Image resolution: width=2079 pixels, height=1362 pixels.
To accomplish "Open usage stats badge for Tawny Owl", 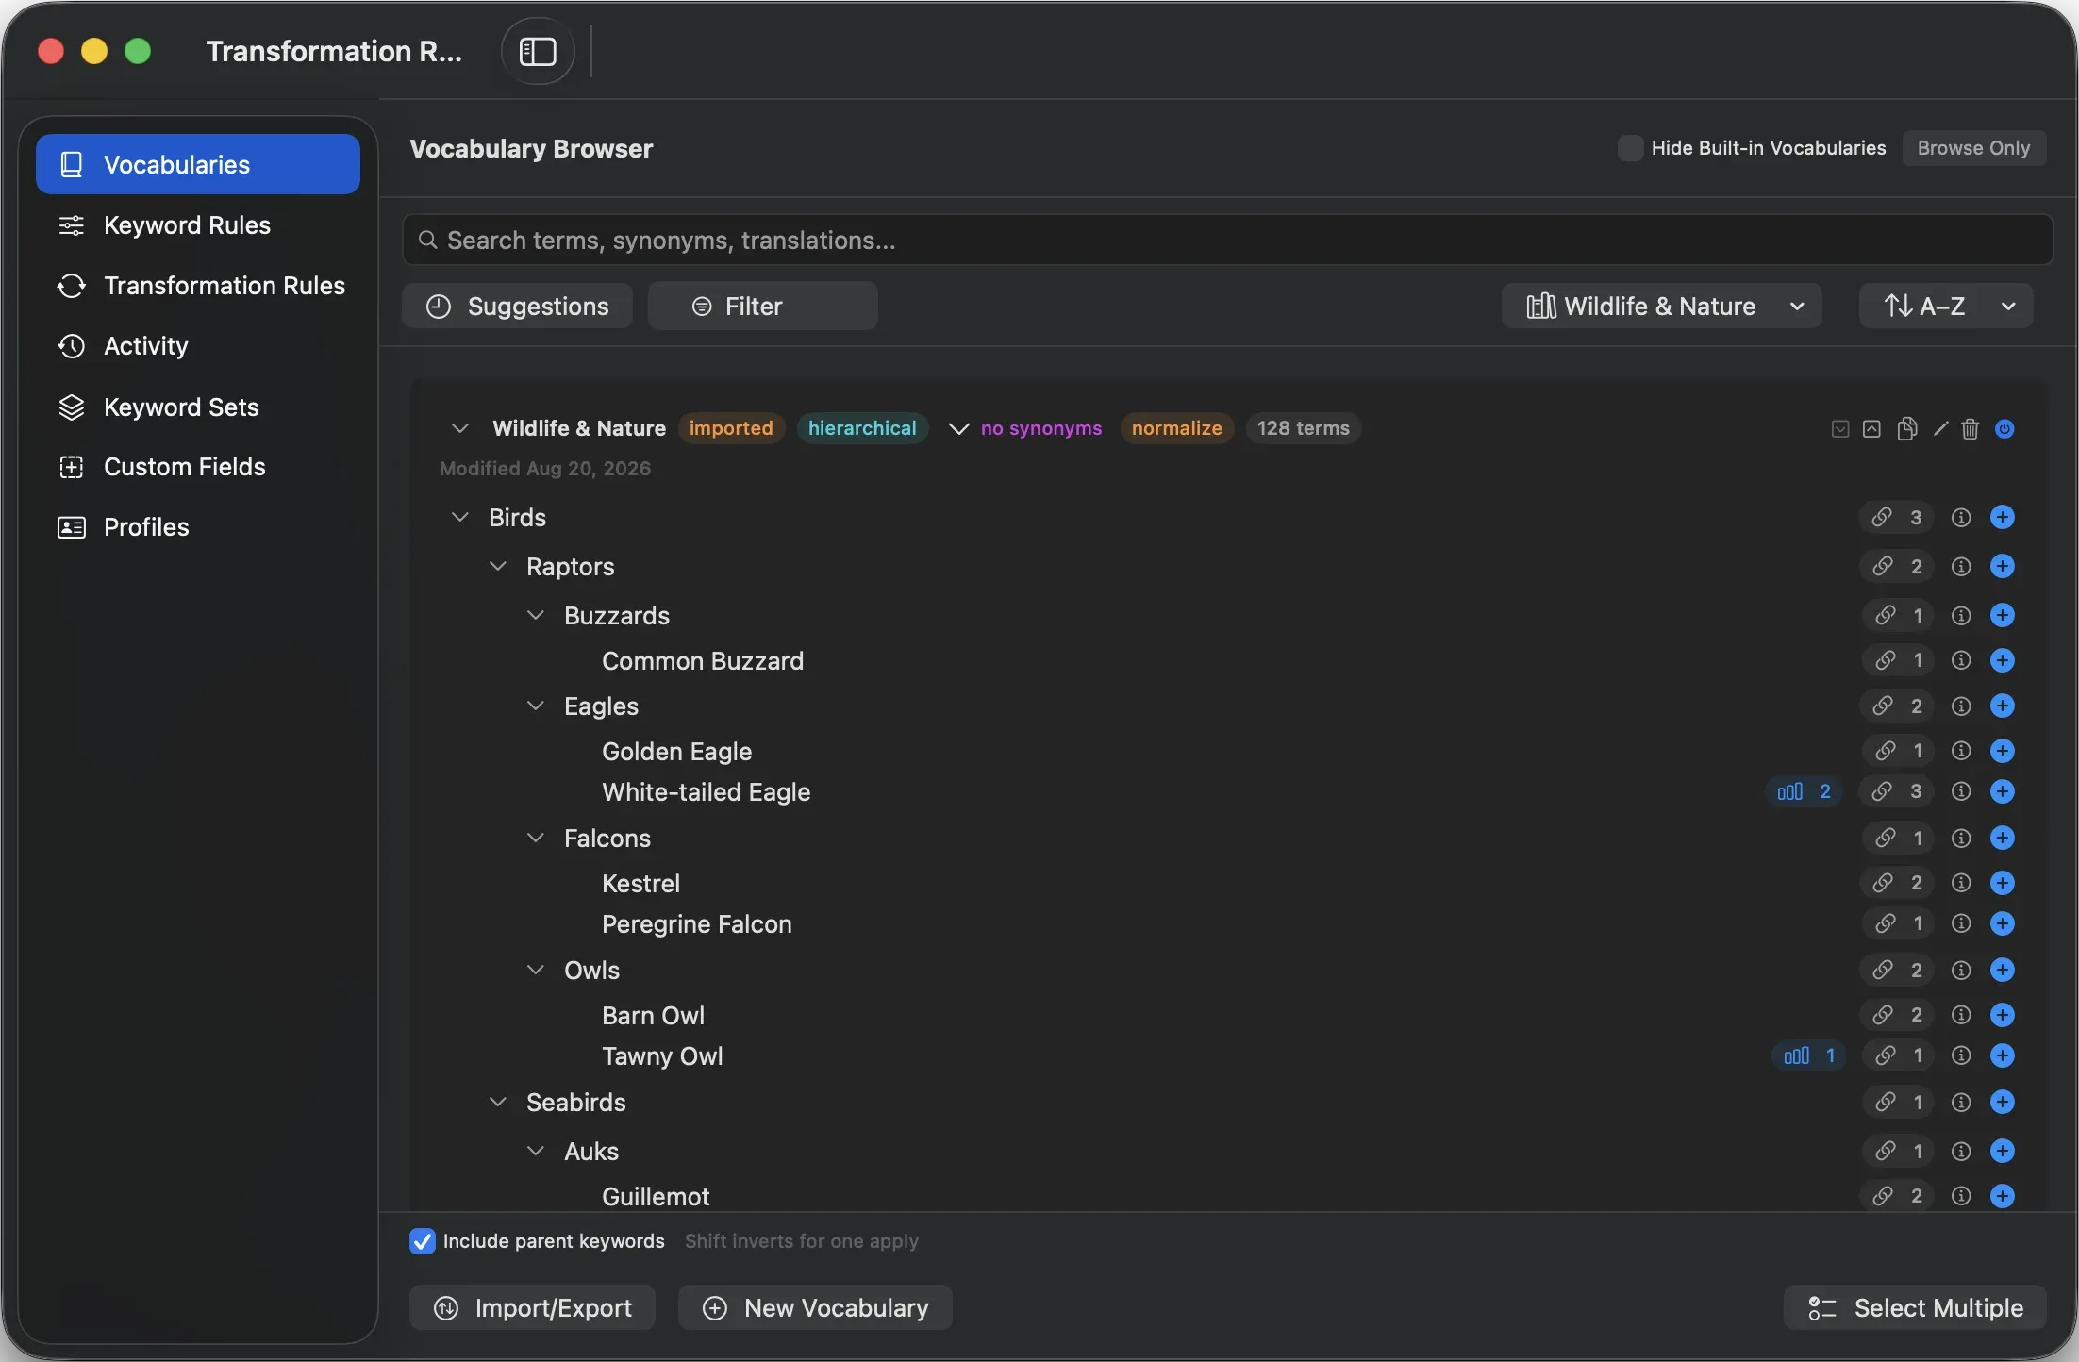I will click(1808, 1055).
